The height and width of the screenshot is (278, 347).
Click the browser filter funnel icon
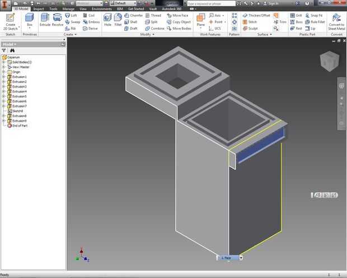coord(4,50)
